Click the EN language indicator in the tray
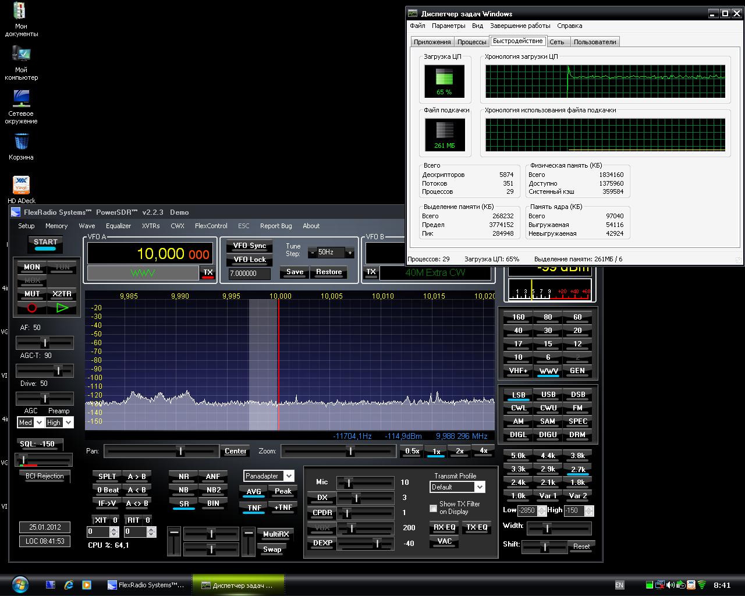 click(x=619, y=585)
